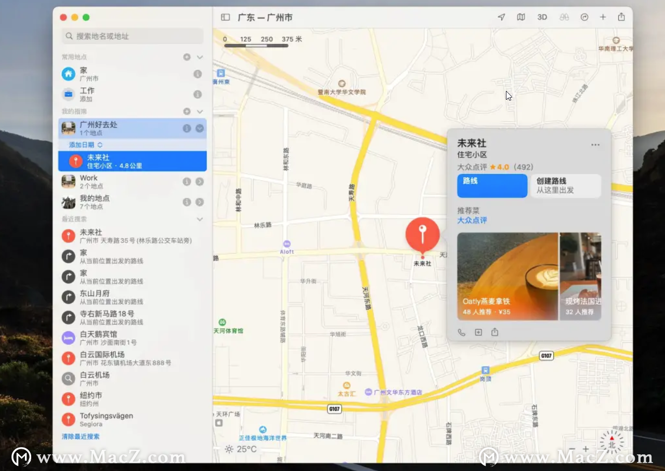
Task: Click the directions icon in toolbar
Action: (584, 17)
